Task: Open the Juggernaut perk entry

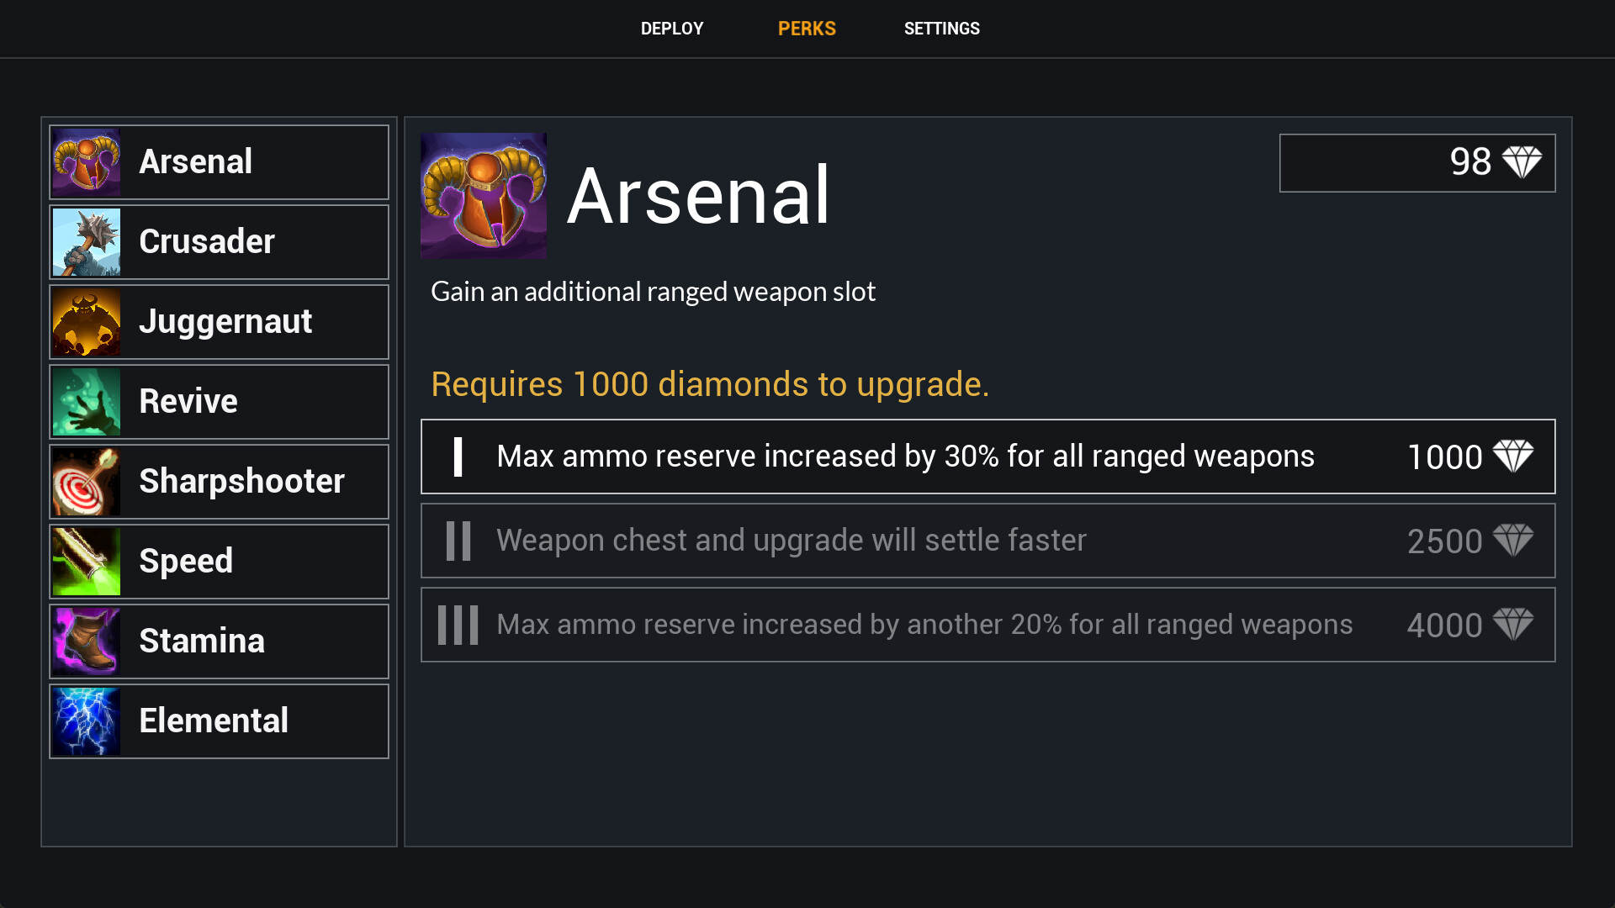Action: point(220,322)
